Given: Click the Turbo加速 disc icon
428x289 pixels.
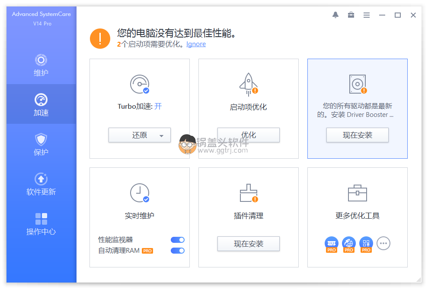Looking at the screenshot, I should click(140, 84).
